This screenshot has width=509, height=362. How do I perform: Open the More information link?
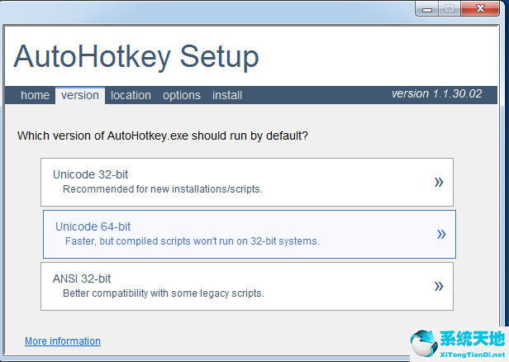pos(63,341)
